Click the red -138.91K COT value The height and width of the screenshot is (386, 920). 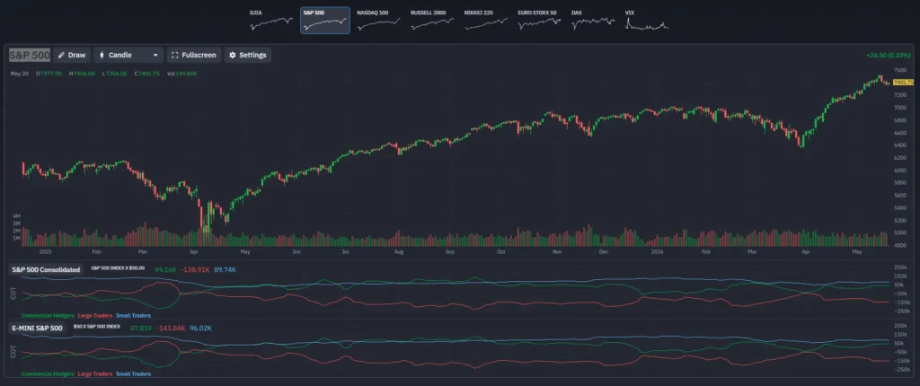[x=196, y=270]
